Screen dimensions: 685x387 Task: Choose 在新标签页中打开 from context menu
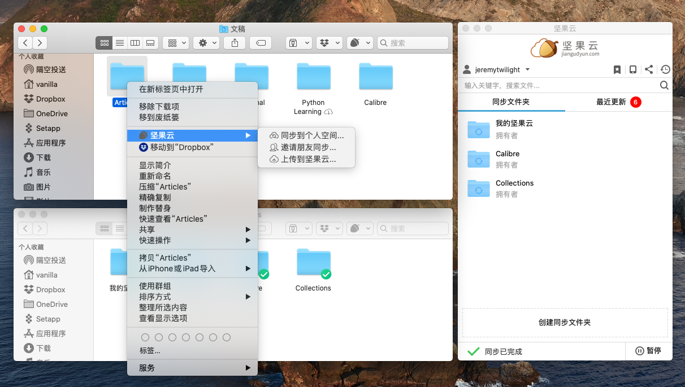tap(192, 89)
